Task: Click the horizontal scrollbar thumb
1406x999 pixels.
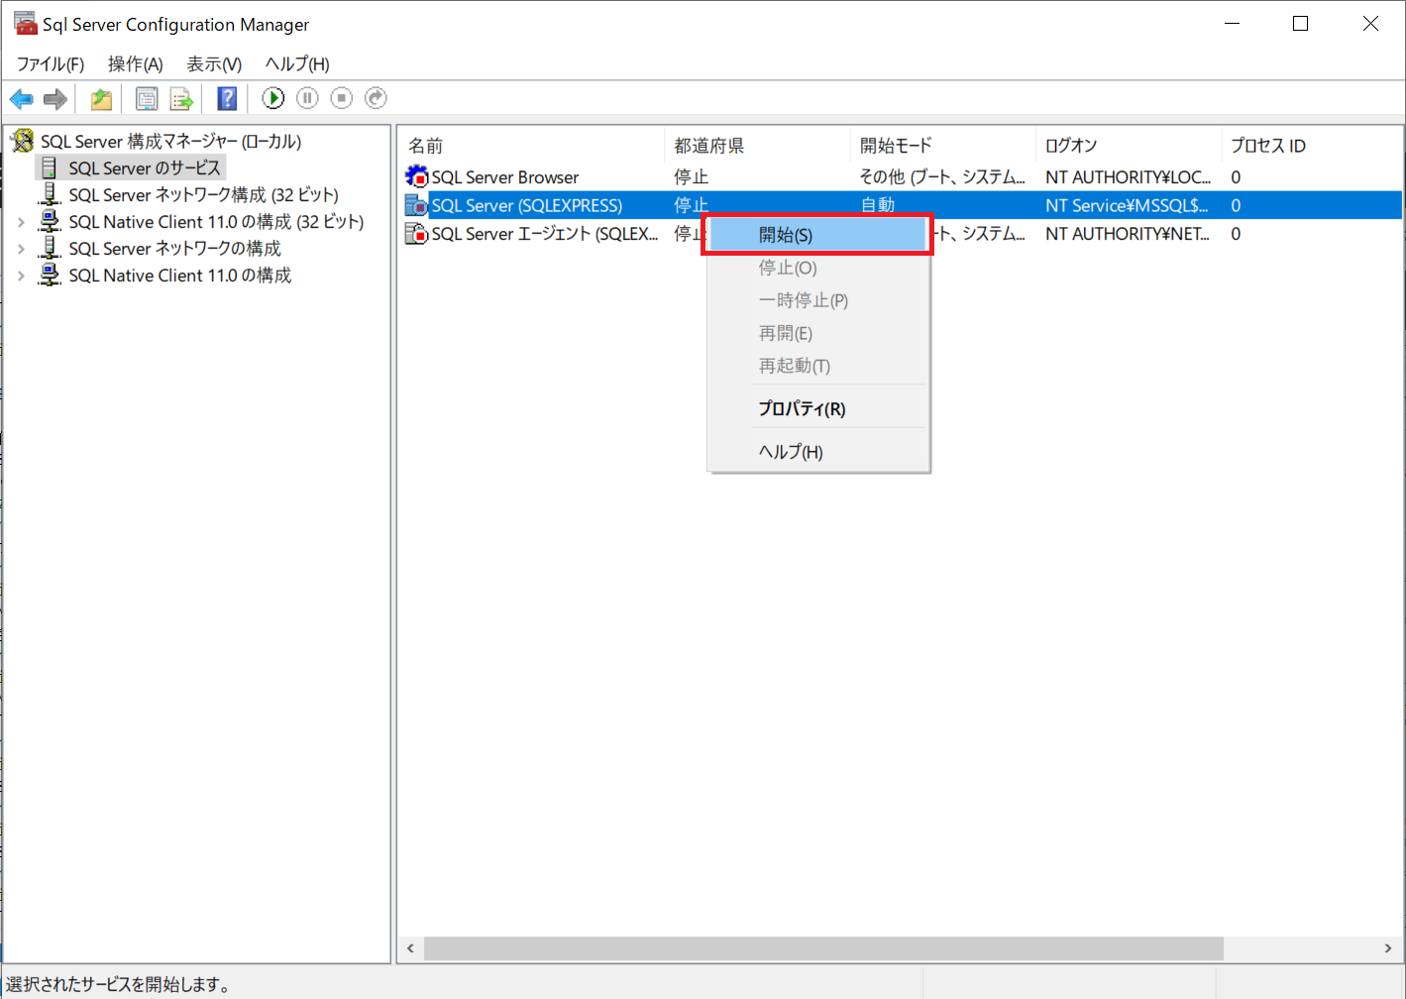Action: coord(823,948)
